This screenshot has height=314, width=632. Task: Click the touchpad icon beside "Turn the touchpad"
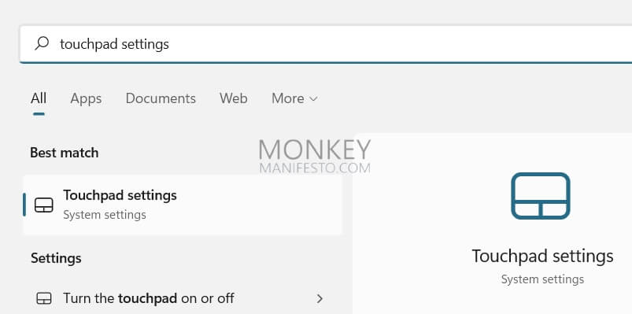tap(44, 299)
